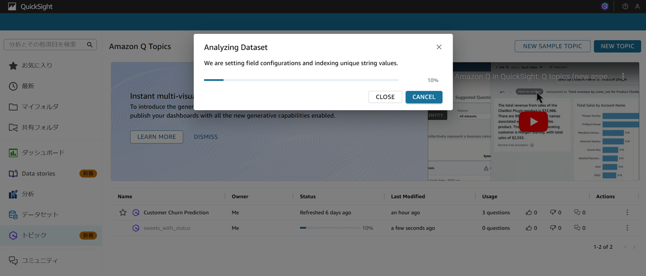This screenshot has width=646, height=276.
Task: Click 'a few seconds ago' last modified cell
Action: [x=413, y=228]
